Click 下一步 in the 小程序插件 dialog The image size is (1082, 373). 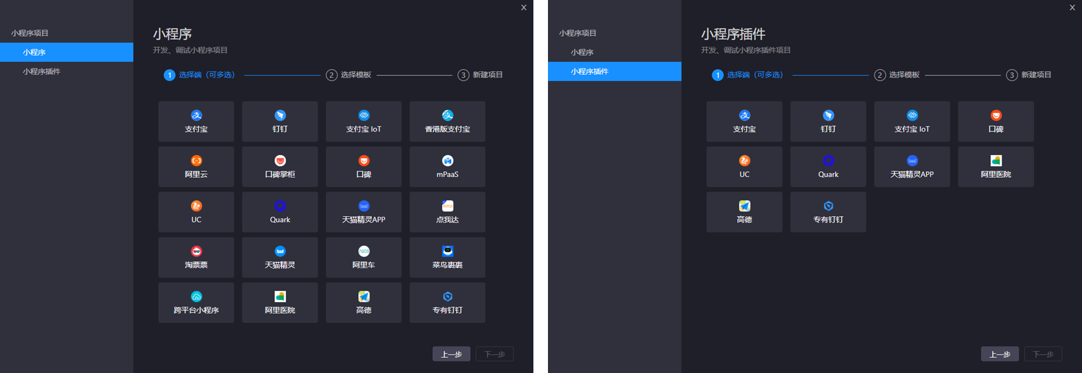point(1043,354)
